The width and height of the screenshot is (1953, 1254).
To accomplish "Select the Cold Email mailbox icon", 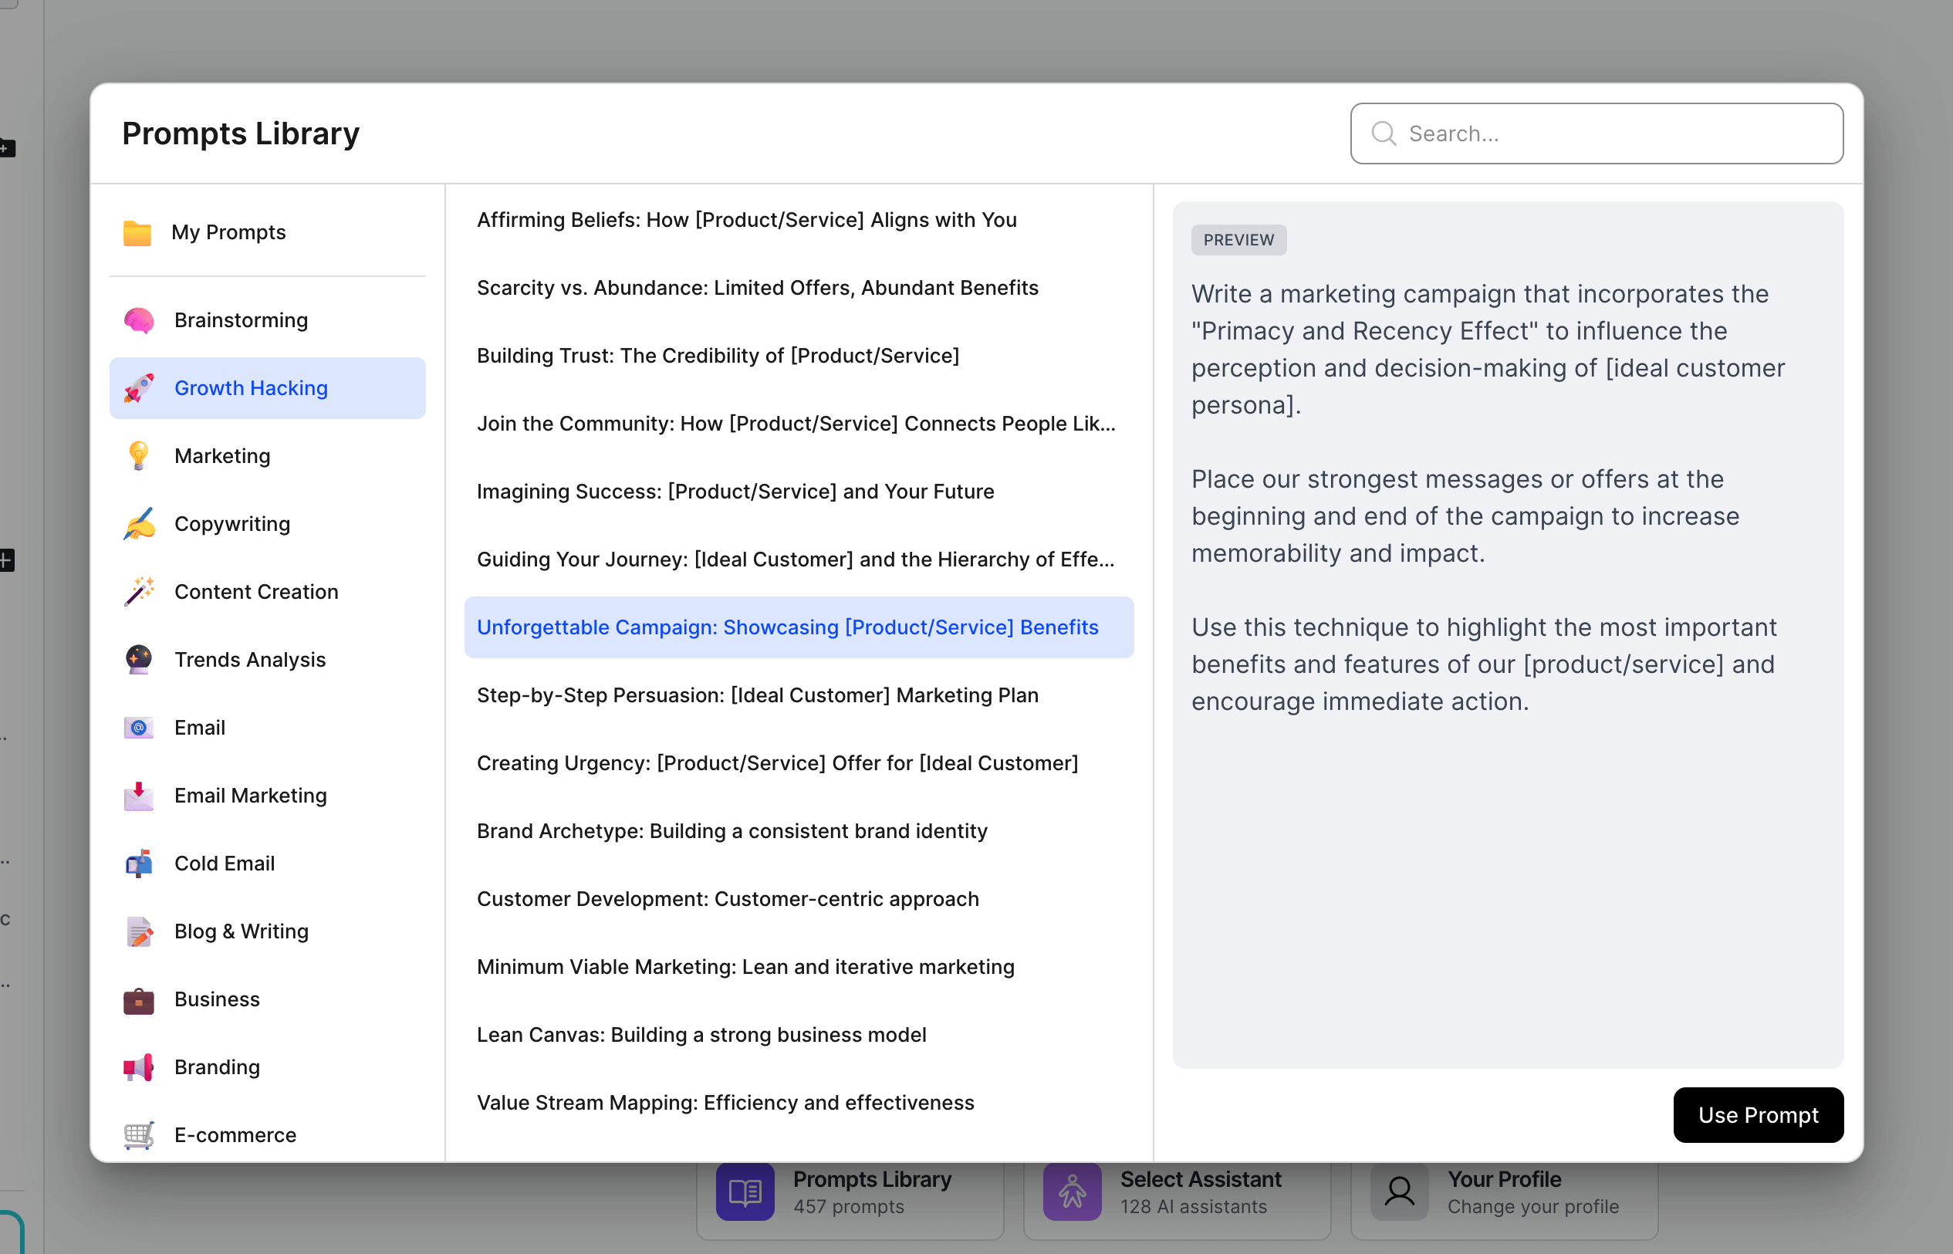I will [138, 864].
